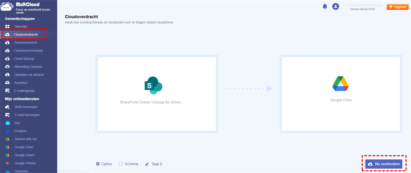The width and height of the screenshot is (411, 173).
Task: Open Afbeelding Opslaan menu item
Action: click(x=28, y=66)
